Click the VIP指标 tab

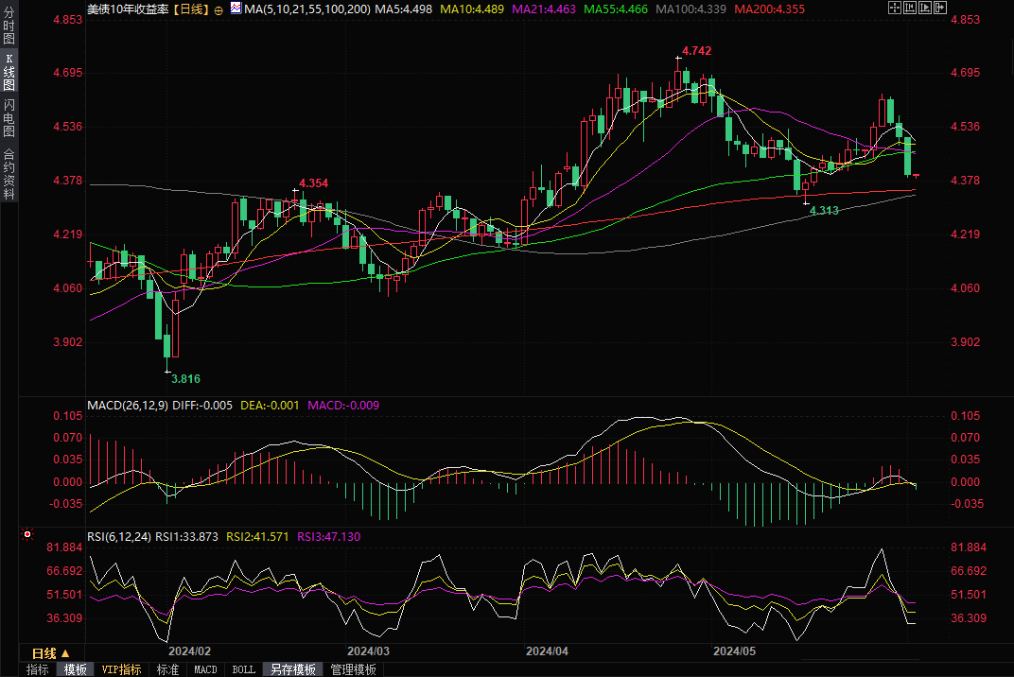pos(122,669)
